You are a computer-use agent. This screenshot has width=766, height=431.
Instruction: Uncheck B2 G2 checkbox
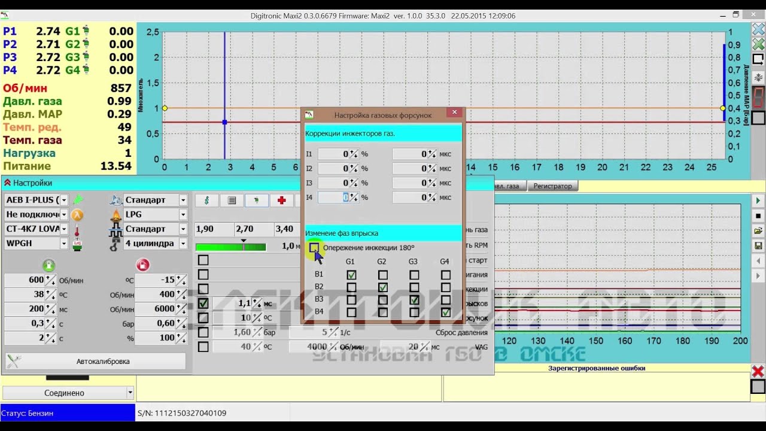pyautogui.click(x=382, y=288)
